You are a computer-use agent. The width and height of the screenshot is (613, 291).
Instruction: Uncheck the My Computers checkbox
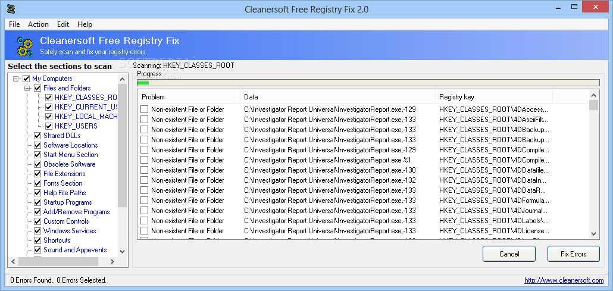[26, 79]
